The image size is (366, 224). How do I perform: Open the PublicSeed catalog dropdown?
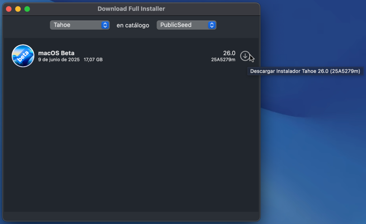pyautogui.click(x=186, y=25)
